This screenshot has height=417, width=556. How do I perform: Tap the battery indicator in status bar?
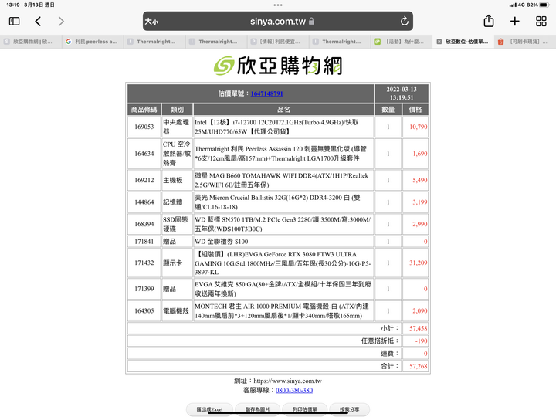(544, 5)
